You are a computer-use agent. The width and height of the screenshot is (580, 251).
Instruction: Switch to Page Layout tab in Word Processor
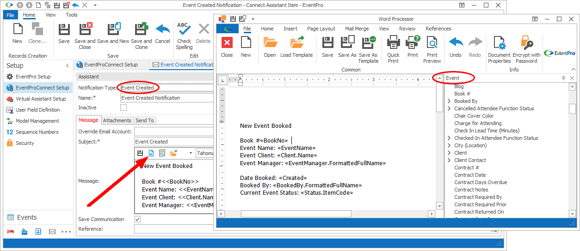[x=321, y=29]
